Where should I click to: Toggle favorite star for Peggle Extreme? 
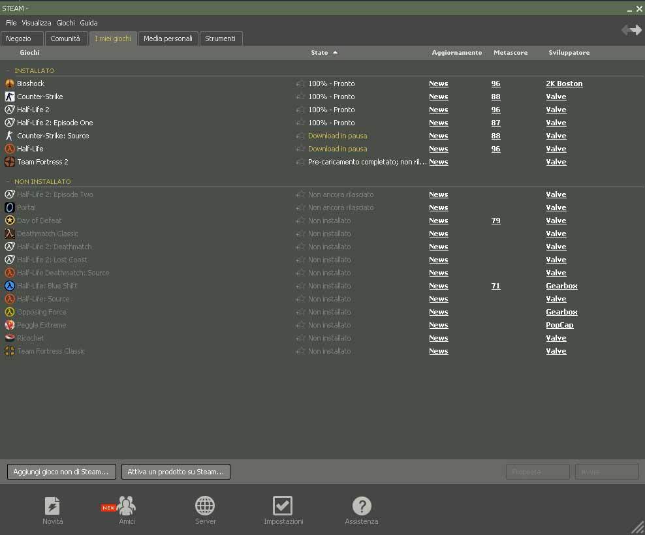tap(300, 325)
